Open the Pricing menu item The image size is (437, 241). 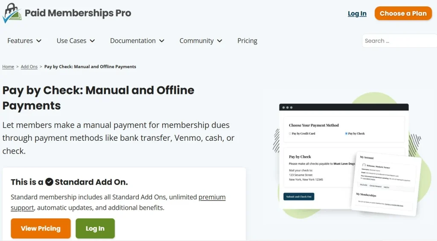tap(247, 41)
